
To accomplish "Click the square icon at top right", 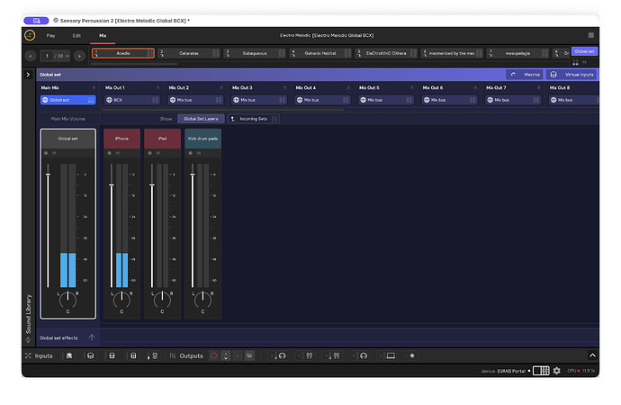I will [591, 35].
